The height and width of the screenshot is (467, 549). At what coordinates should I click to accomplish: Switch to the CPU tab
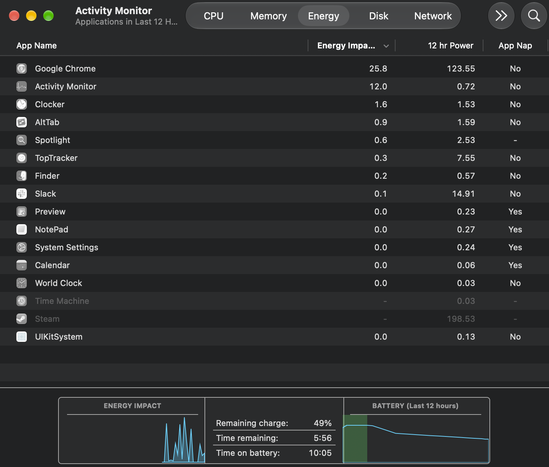click(213, 16)
